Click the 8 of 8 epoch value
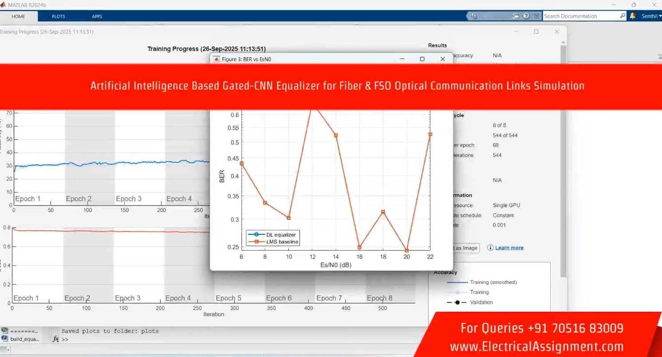 499,125
